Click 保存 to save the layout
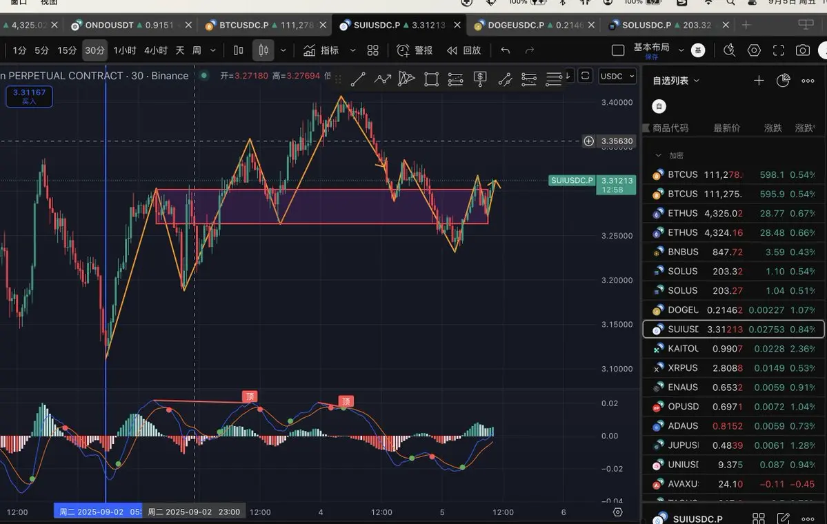The height and width of the screenshot is (524, 827). point(652,57)
